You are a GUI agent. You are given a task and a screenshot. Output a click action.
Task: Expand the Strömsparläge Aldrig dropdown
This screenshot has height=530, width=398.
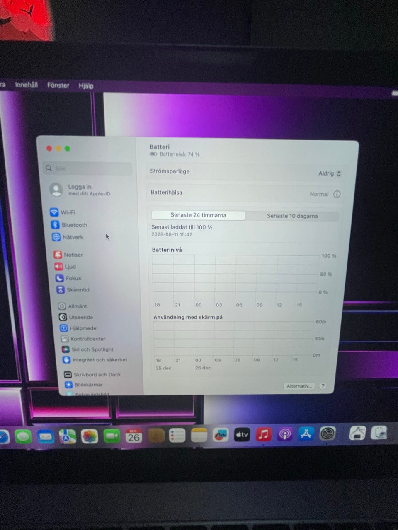click(330, 173)
